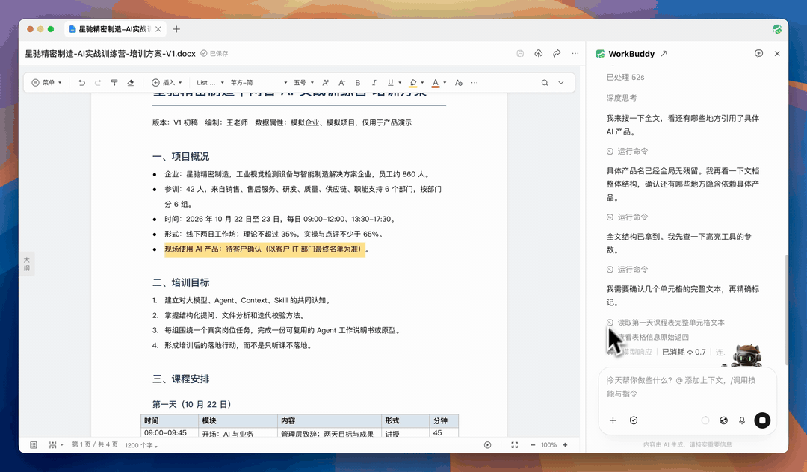The width and height of the screenshot is (807, 472).
Task: Open the 菜单 menu
Action: 47,82
